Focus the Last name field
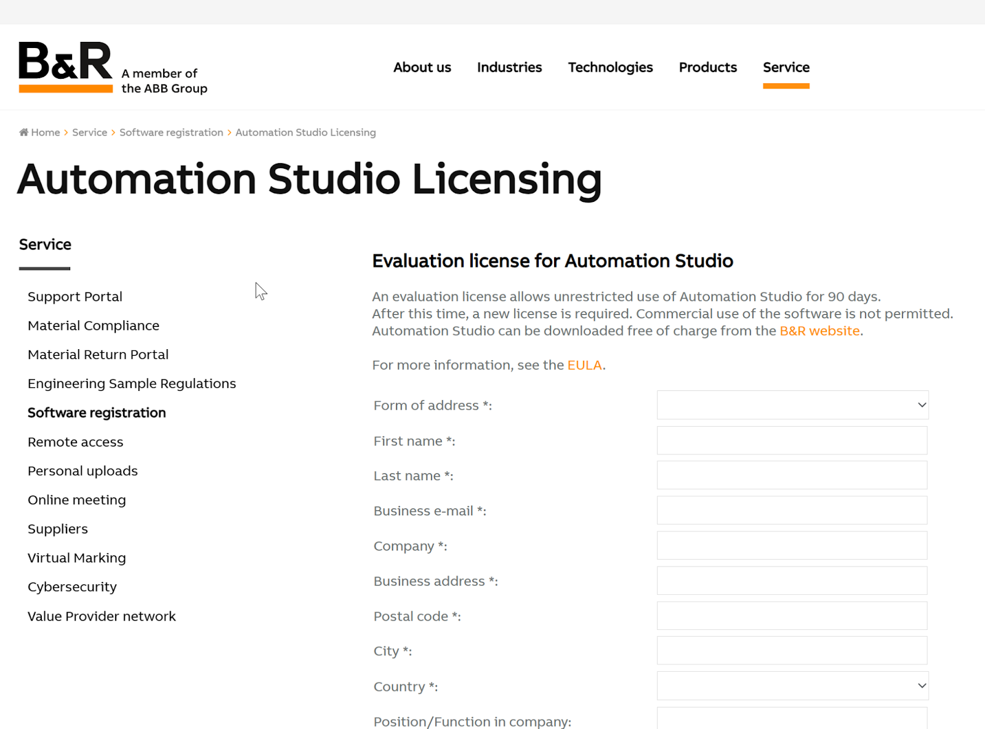The height and width of the screenshot is (729, 985). click(x=792, y=475)
